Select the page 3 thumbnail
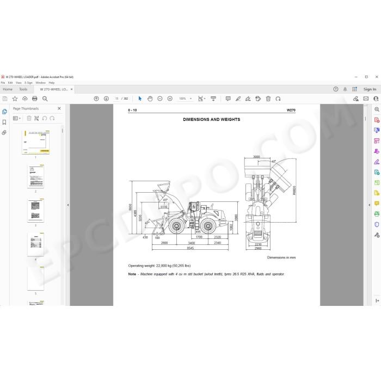381x381 pixels. point(36,210)
